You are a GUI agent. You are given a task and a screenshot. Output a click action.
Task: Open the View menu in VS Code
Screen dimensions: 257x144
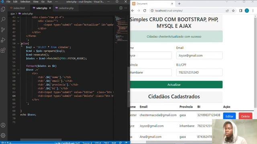(x=36, y=2)
